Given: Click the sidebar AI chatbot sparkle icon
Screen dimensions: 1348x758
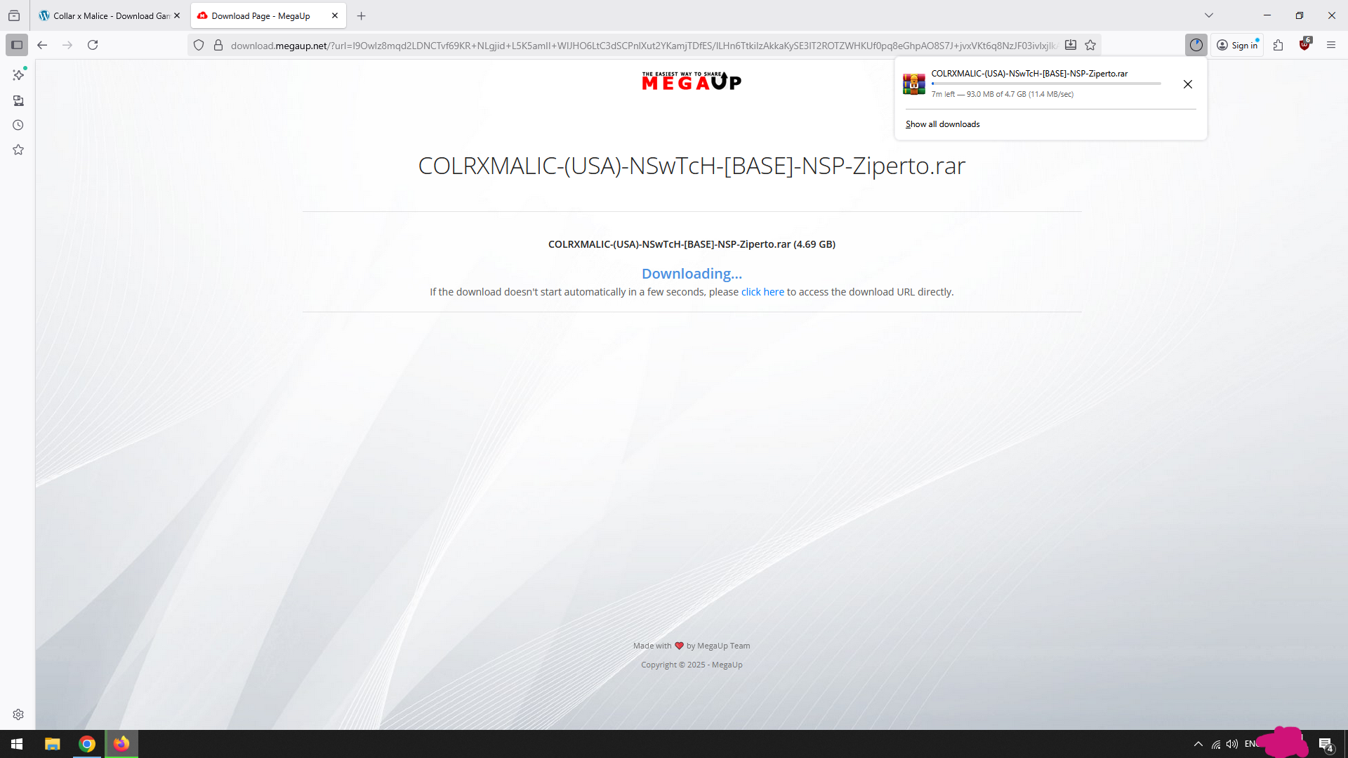Looking at the screenshot, I should 18,75.
